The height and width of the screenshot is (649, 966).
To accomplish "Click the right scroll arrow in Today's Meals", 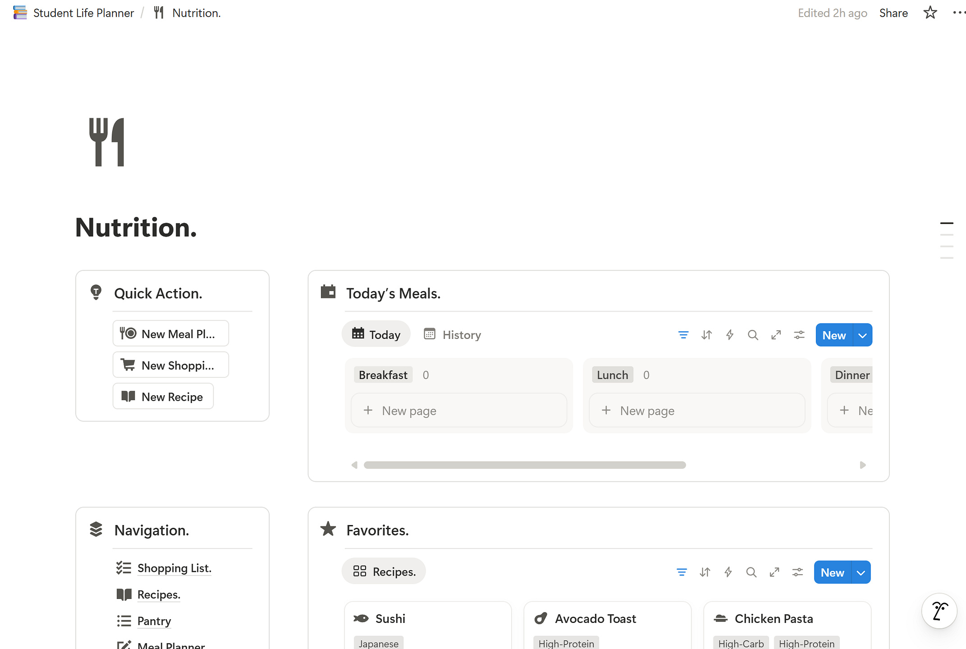I will tap(862, 465).
